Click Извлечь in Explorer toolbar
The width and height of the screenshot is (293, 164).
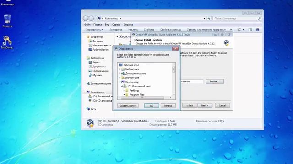(x=133, y=30)
